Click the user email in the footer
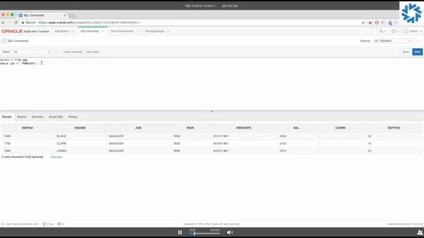Viewport: 424px width, 238px height. 22,224
